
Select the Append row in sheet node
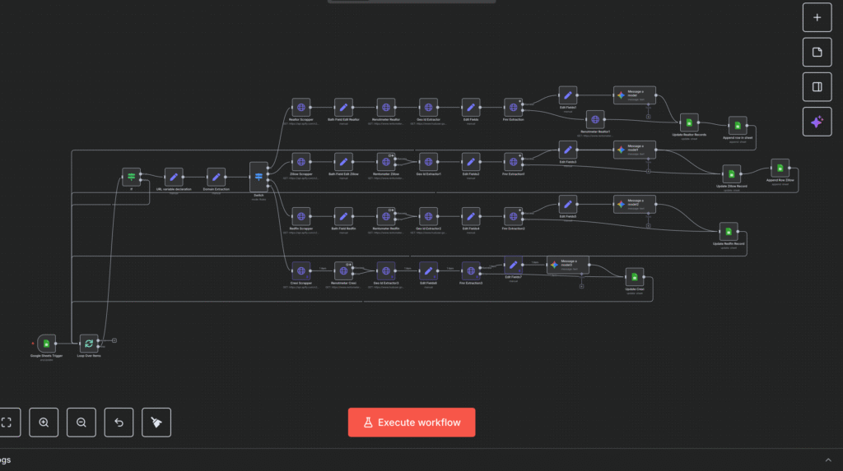738,126
